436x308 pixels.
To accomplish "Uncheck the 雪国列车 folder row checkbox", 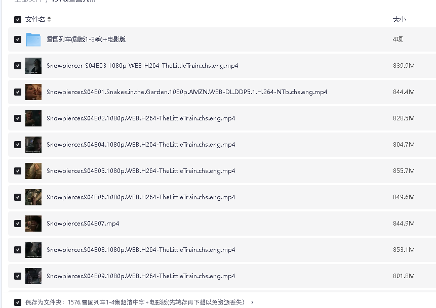I will 17,39.
